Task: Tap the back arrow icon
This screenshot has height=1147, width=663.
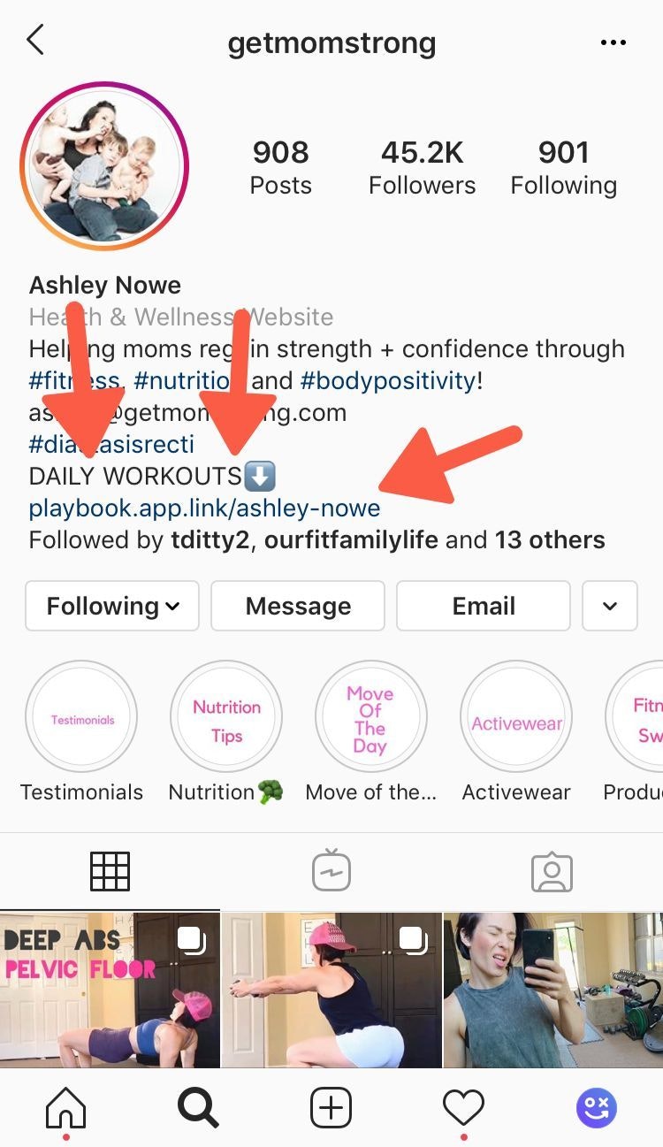Action: [x=35, y=41]
